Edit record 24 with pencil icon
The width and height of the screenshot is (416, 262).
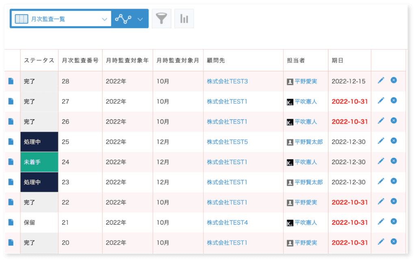click(x=381, y=161)
